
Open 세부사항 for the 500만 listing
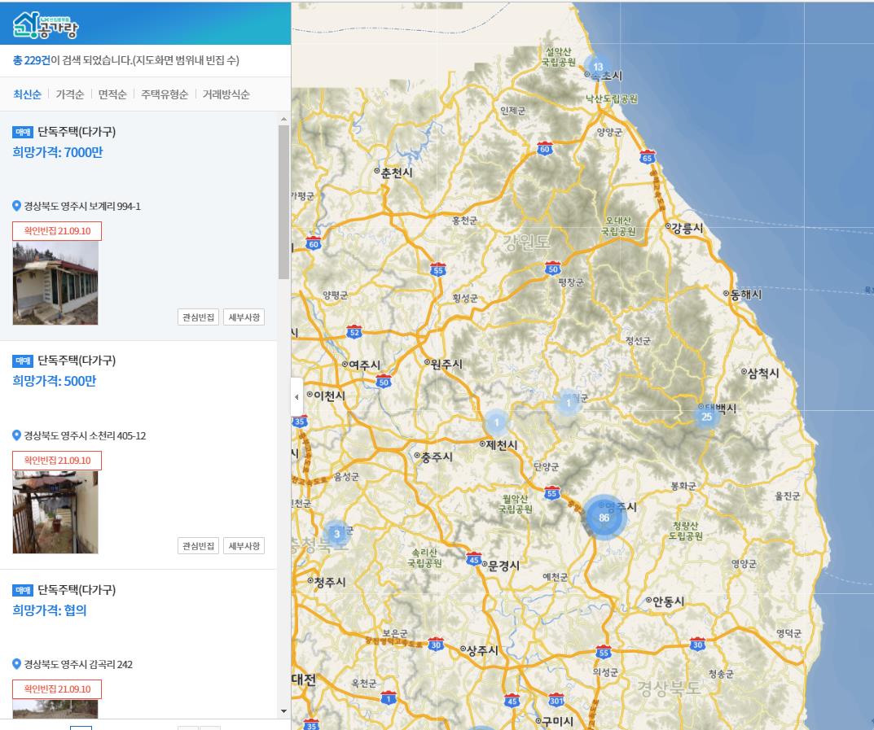[x=244, y=546]
